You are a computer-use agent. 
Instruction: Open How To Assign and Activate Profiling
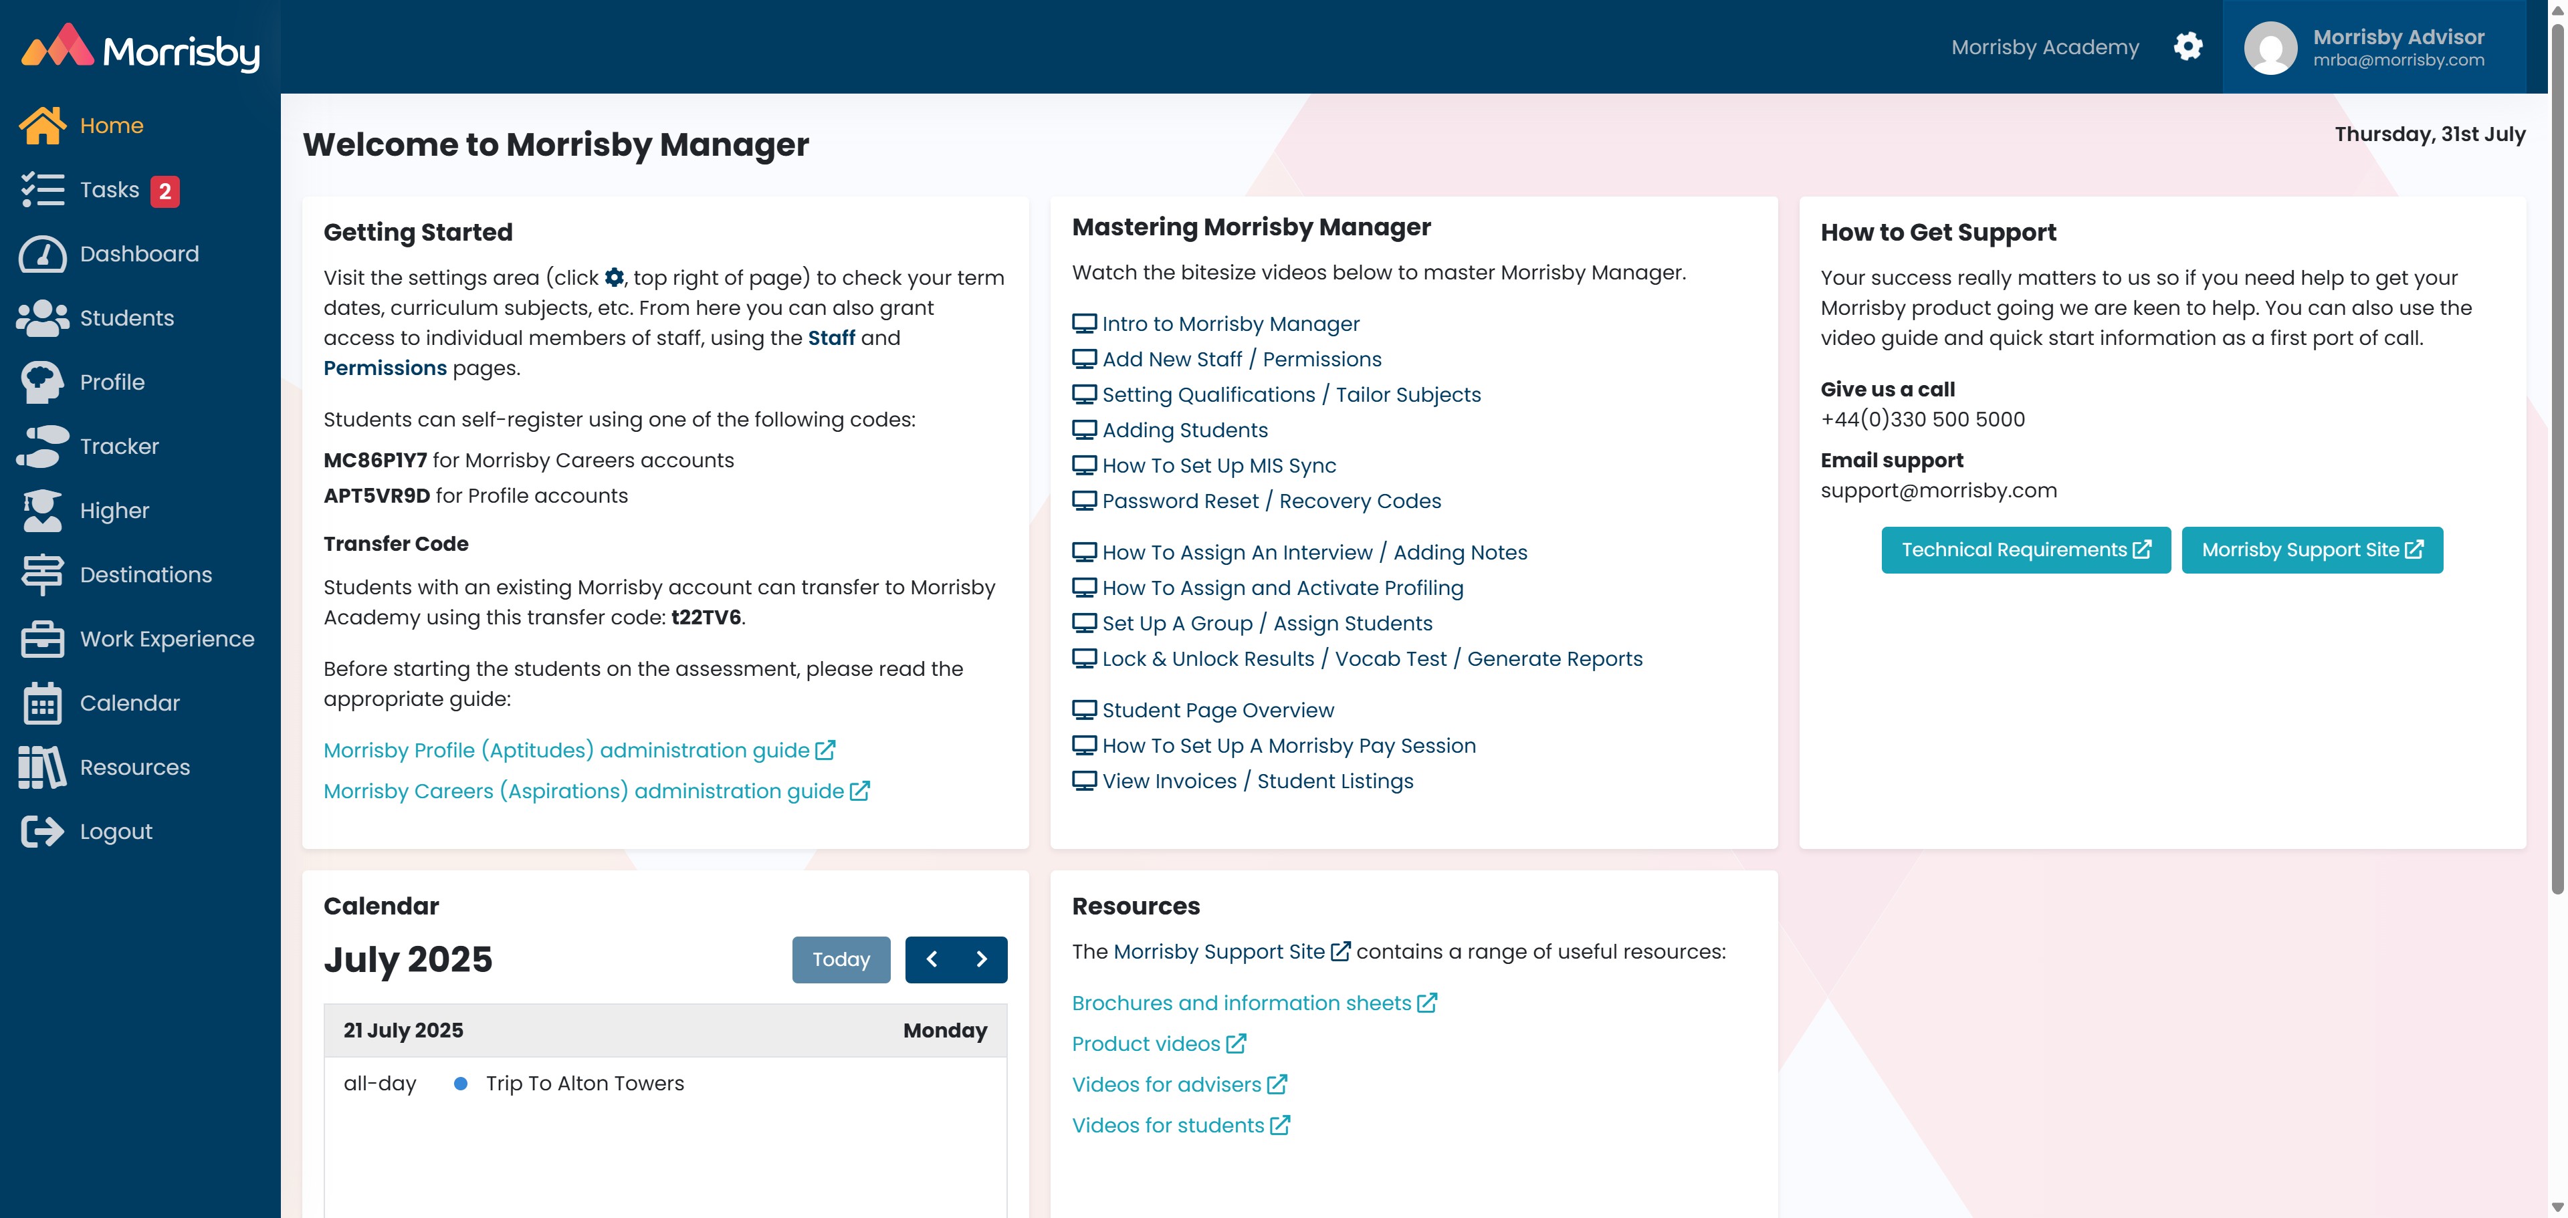pos(1282,588)
